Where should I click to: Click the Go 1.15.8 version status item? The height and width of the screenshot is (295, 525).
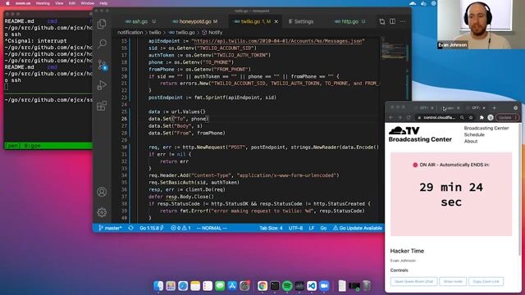click(151, 228)
